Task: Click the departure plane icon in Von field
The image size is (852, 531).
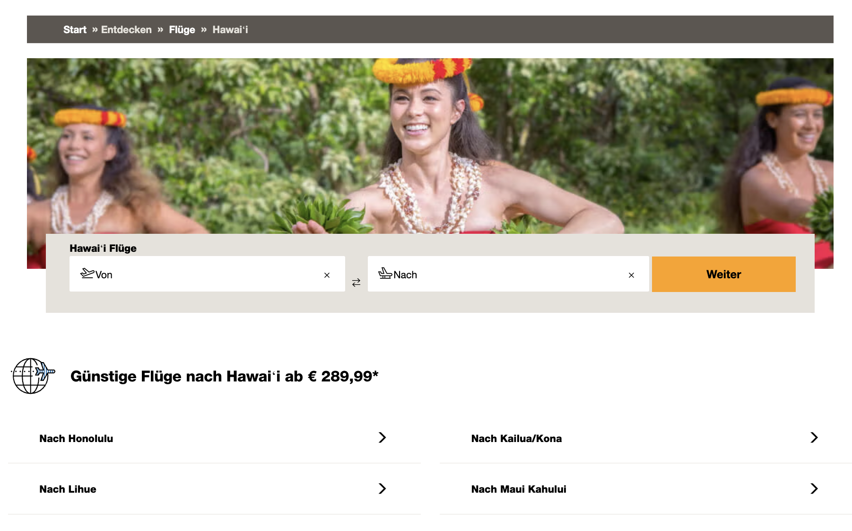Action: click(87, 273)
